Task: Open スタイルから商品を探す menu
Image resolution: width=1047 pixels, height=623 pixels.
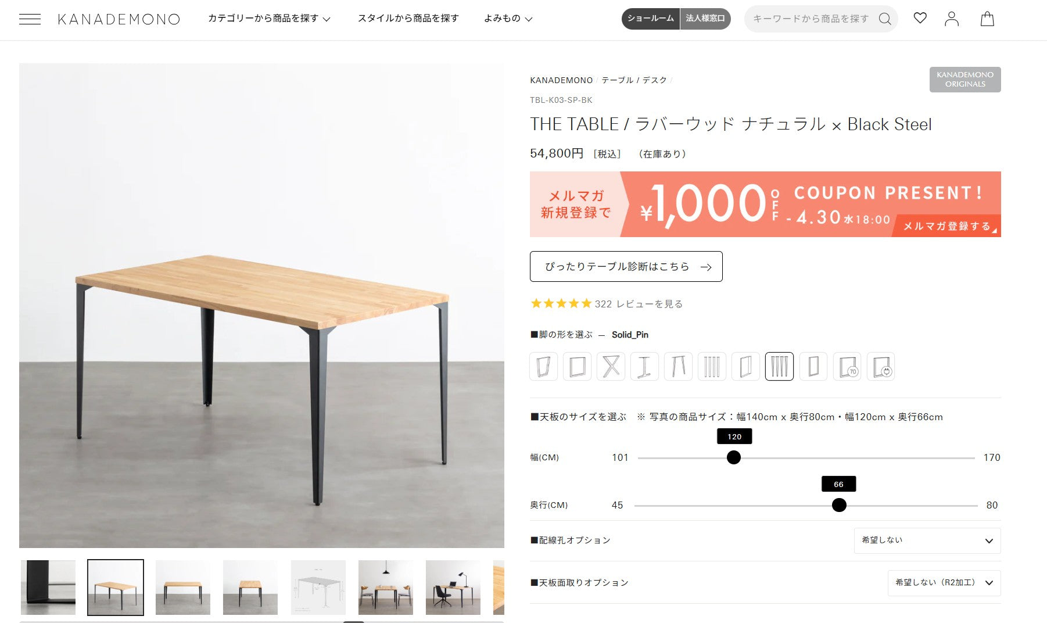Action: click(x=408, y=19)
